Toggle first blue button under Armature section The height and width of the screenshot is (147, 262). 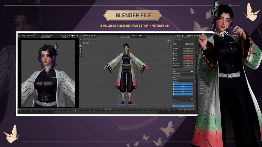183,105
